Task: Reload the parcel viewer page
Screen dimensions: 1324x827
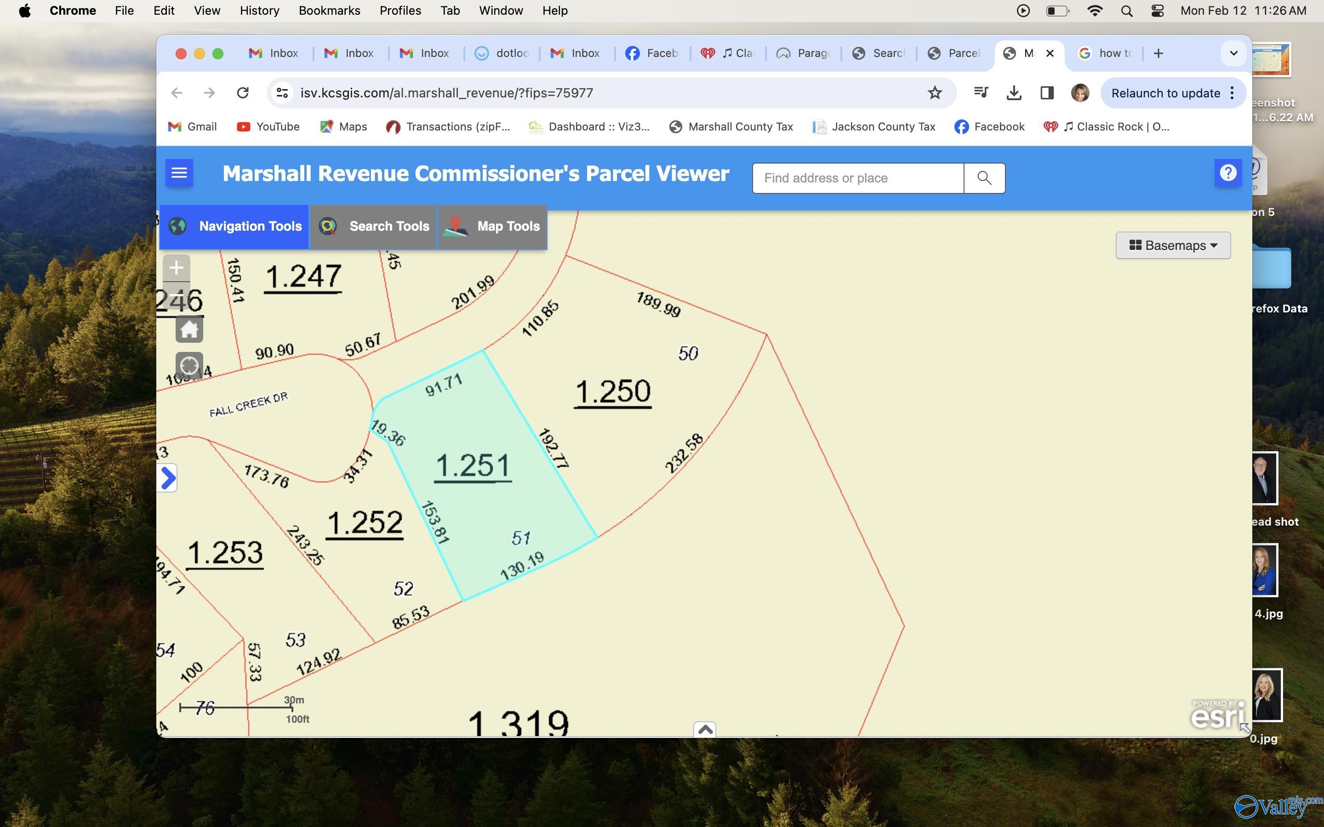Action: tap(242, 93)
